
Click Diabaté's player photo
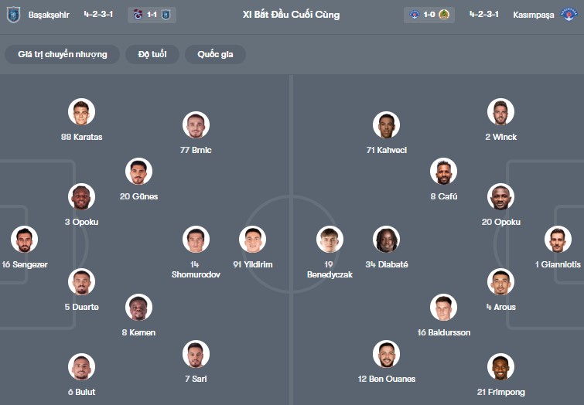coord(386,240)
